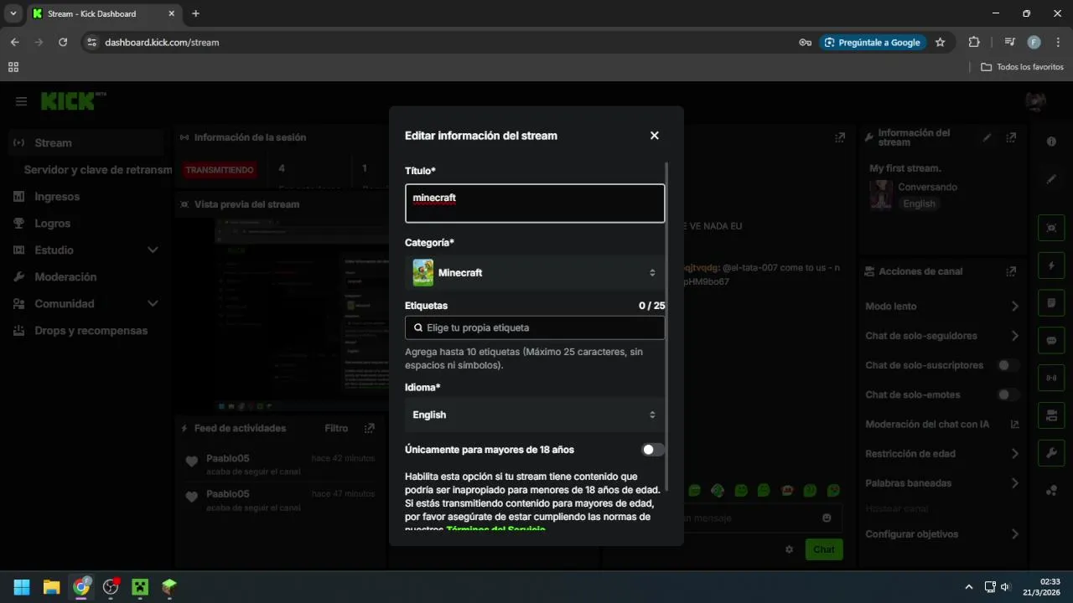This screenshot has width=1073, height=603.
Task: Toggle the lightning activity feed icon in the right rail
Action: pos(1051,265)
